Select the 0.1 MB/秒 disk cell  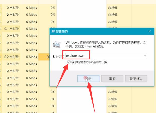coord(11,29)
